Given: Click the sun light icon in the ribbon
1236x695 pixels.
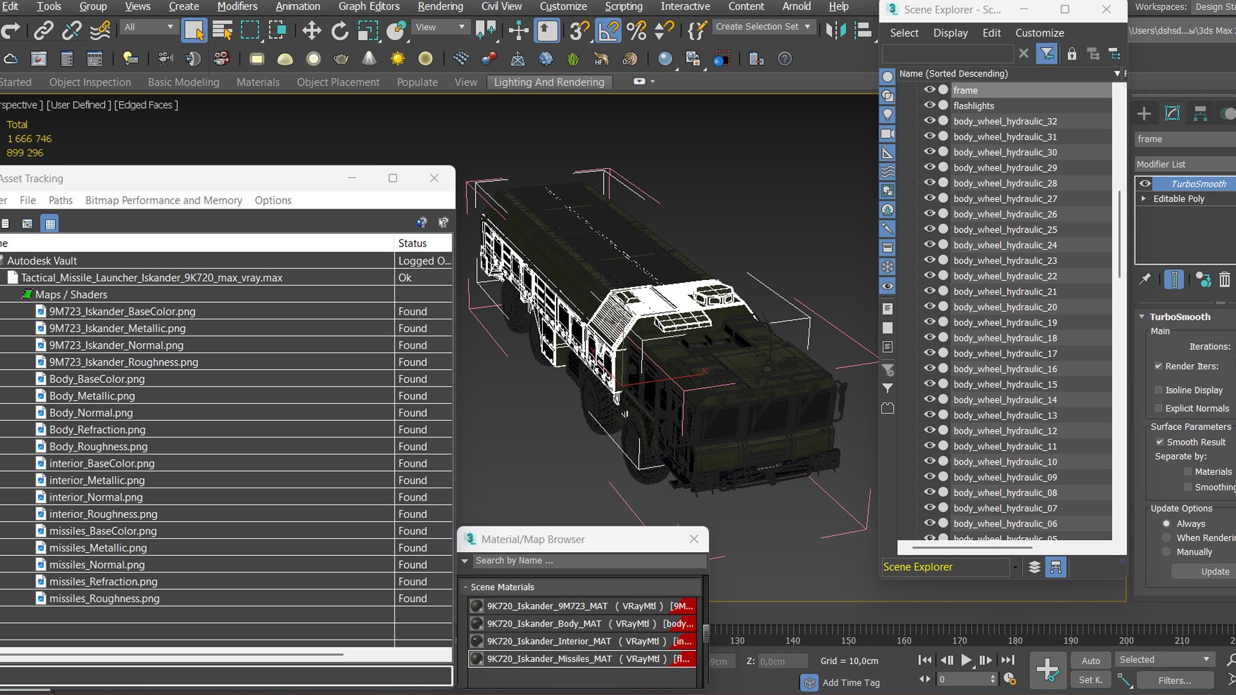Looking at the screenshot, I should [398, 59].
